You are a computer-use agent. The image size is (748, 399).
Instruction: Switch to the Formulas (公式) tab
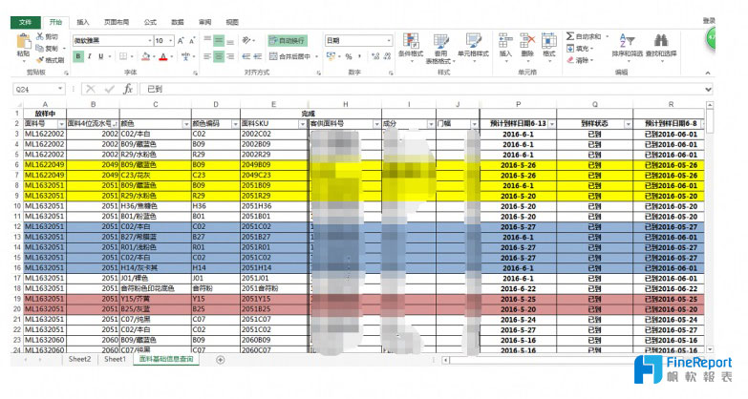coord(150,22)
